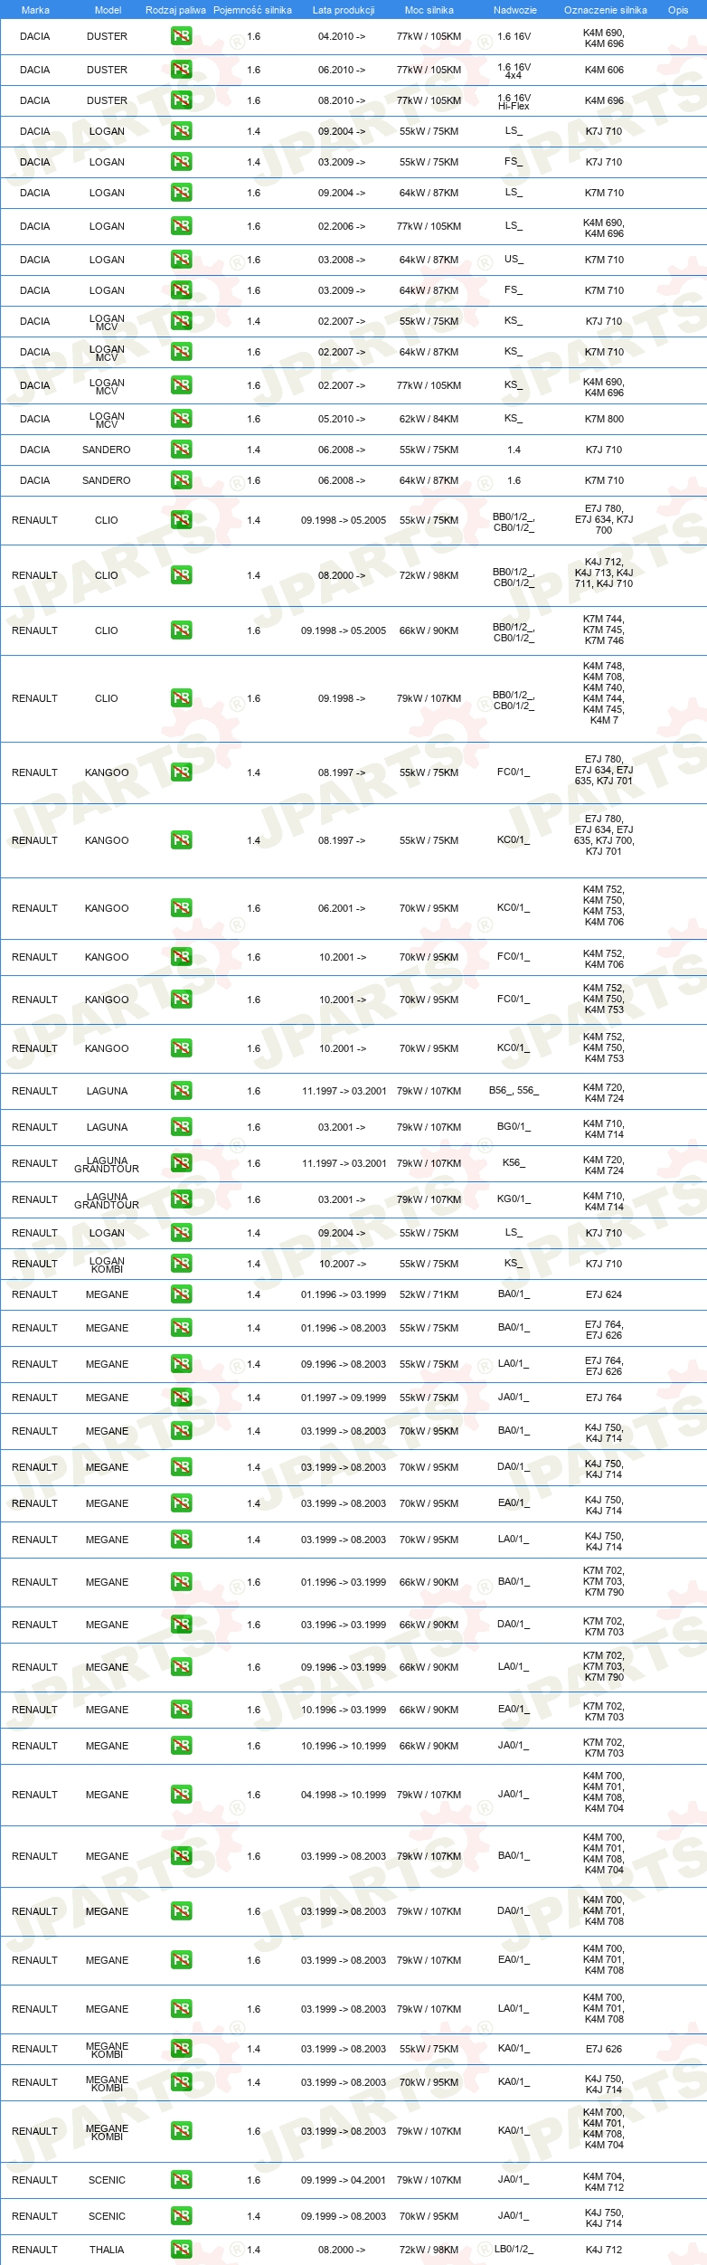Click fuel icon in Megane 01.1997 -> 09.1999 row
707x2265 pixels.
(181, 1398)
